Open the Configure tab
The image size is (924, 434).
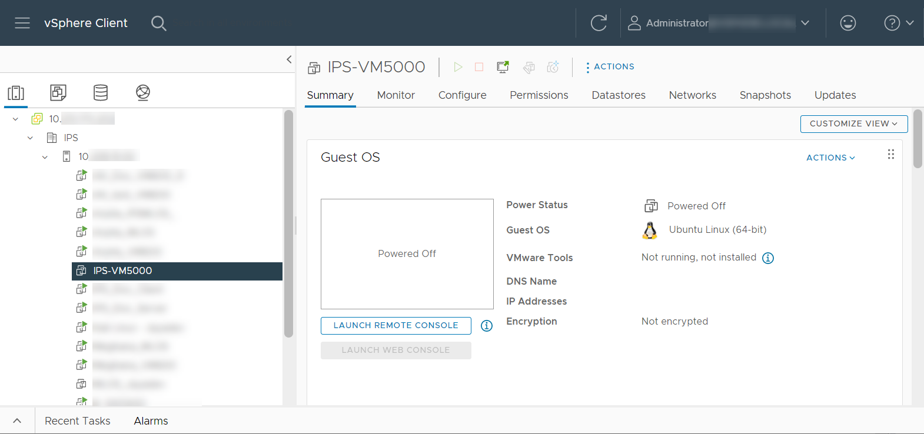(462, 95)
